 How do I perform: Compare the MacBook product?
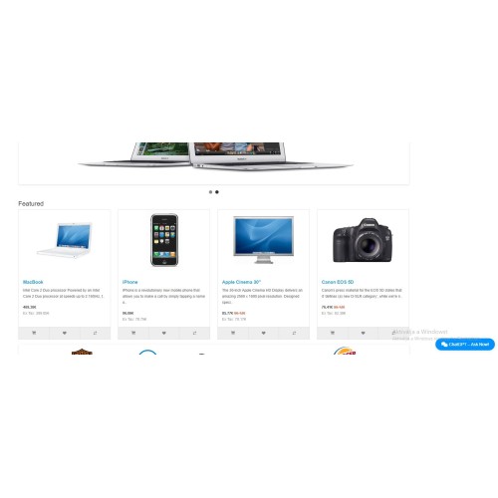coord(95,333)
